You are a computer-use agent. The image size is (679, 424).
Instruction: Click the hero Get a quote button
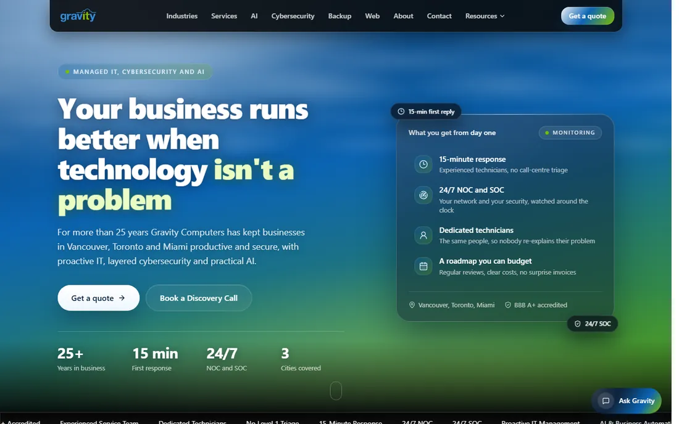(x=98, y=298)
